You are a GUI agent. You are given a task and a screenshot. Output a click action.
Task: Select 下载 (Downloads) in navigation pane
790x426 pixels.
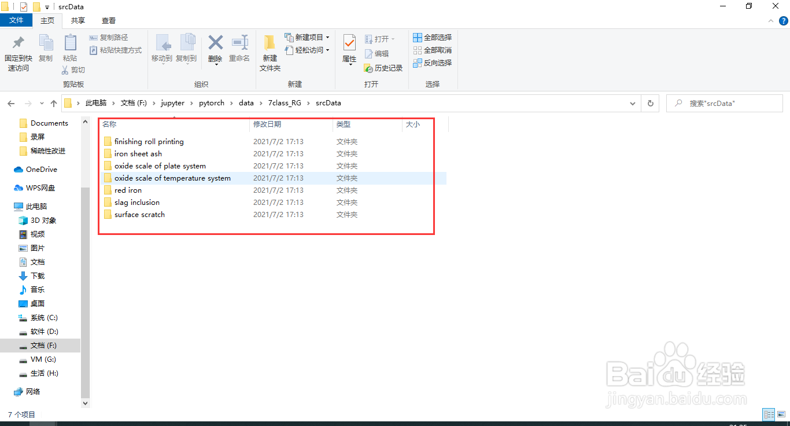(38, 276)
